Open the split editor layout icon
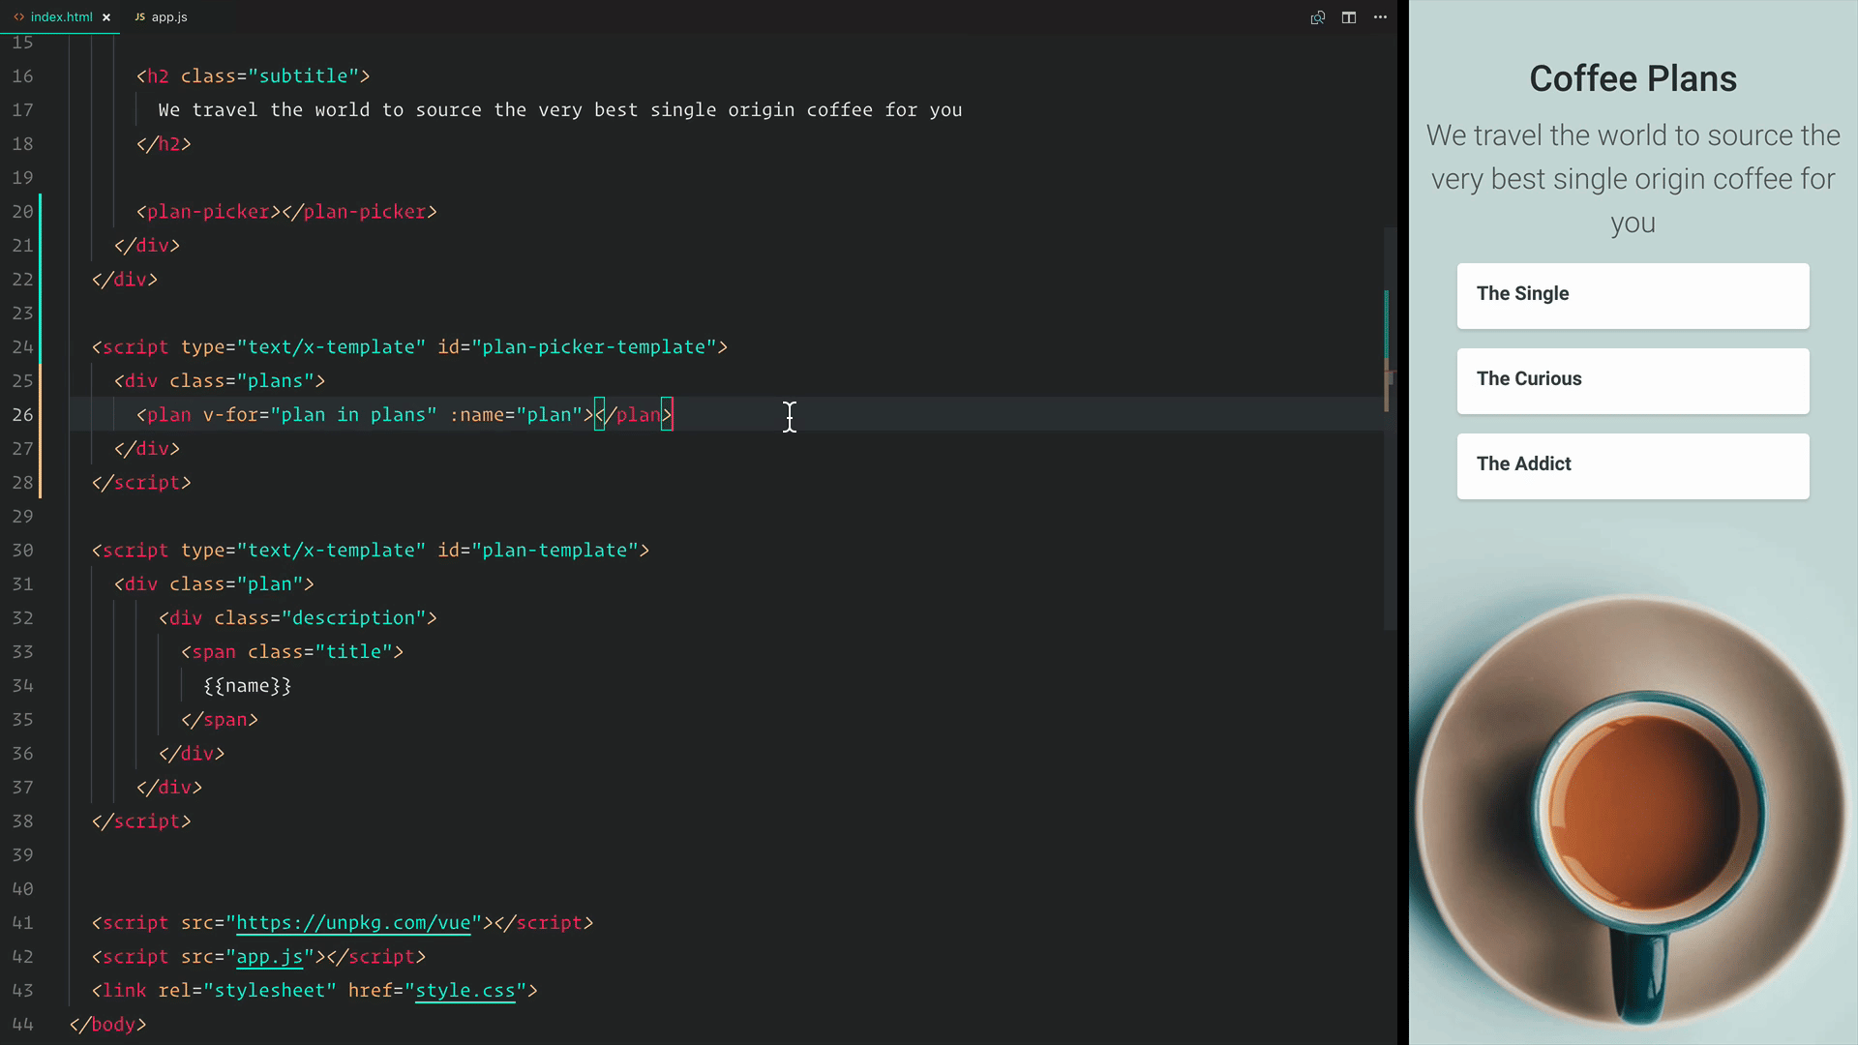1858x1045 pixels. pyautogui.click(x=1349, y=17)
